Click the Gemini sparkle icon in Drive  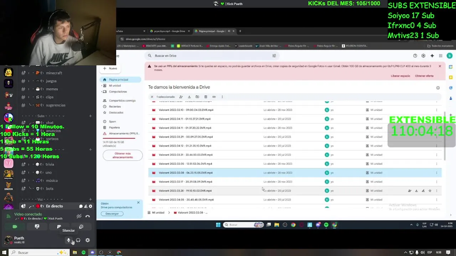click(432, 56)
